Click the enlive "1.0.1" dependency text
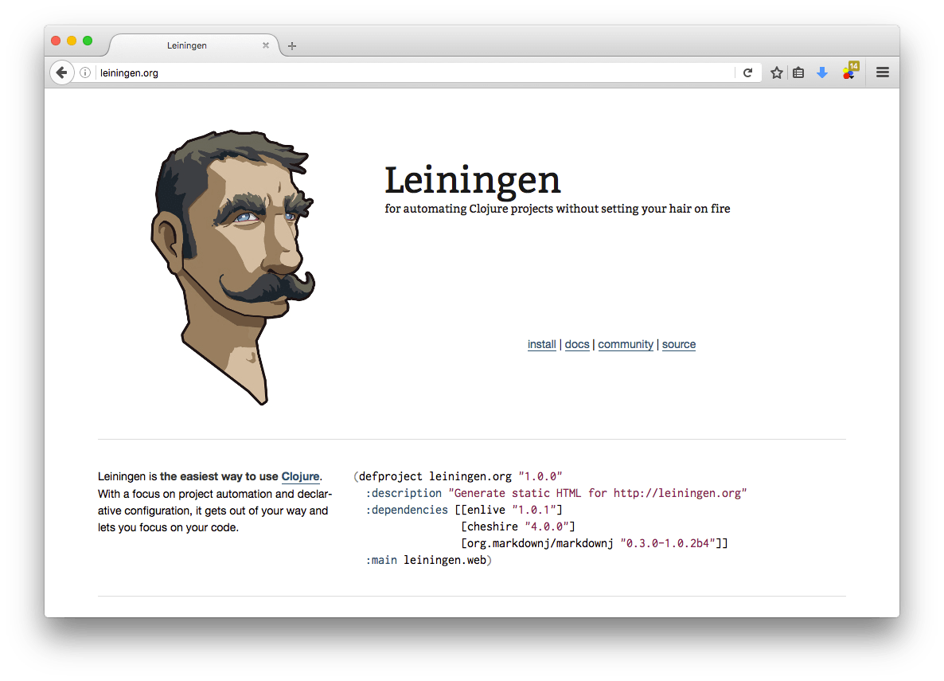The width and height of the screenshot is (944, 681). [509, 510]
